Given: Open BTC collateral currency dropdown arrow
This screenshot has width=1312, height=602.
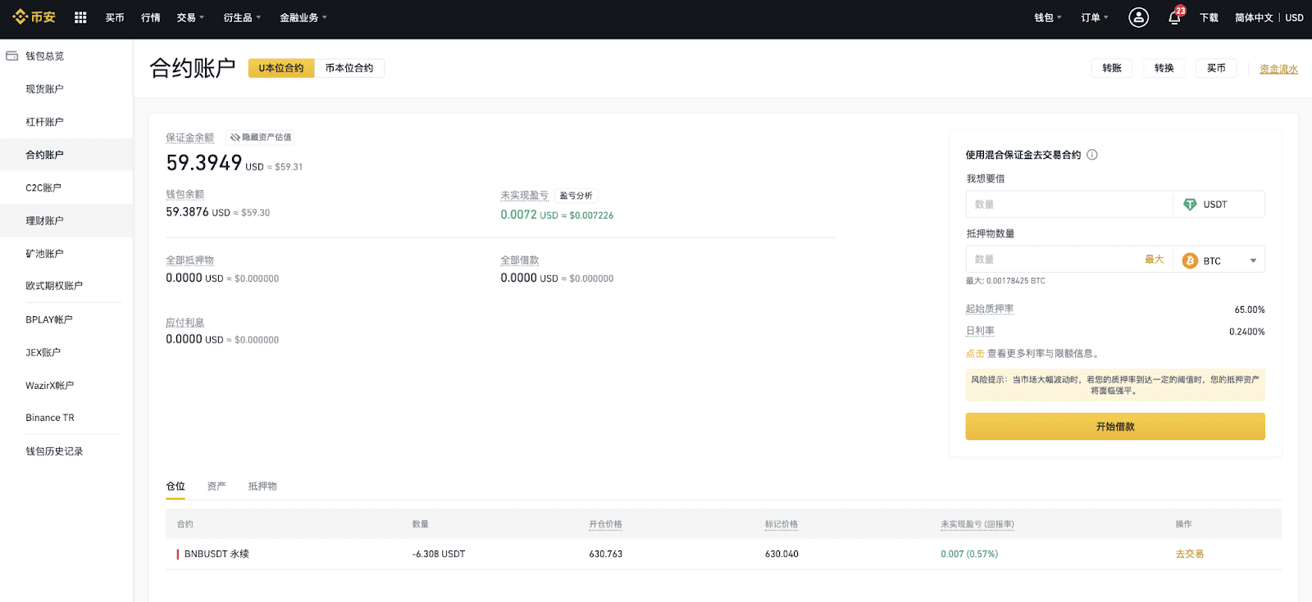Looking at the screenshot, I should [1253, 260].
